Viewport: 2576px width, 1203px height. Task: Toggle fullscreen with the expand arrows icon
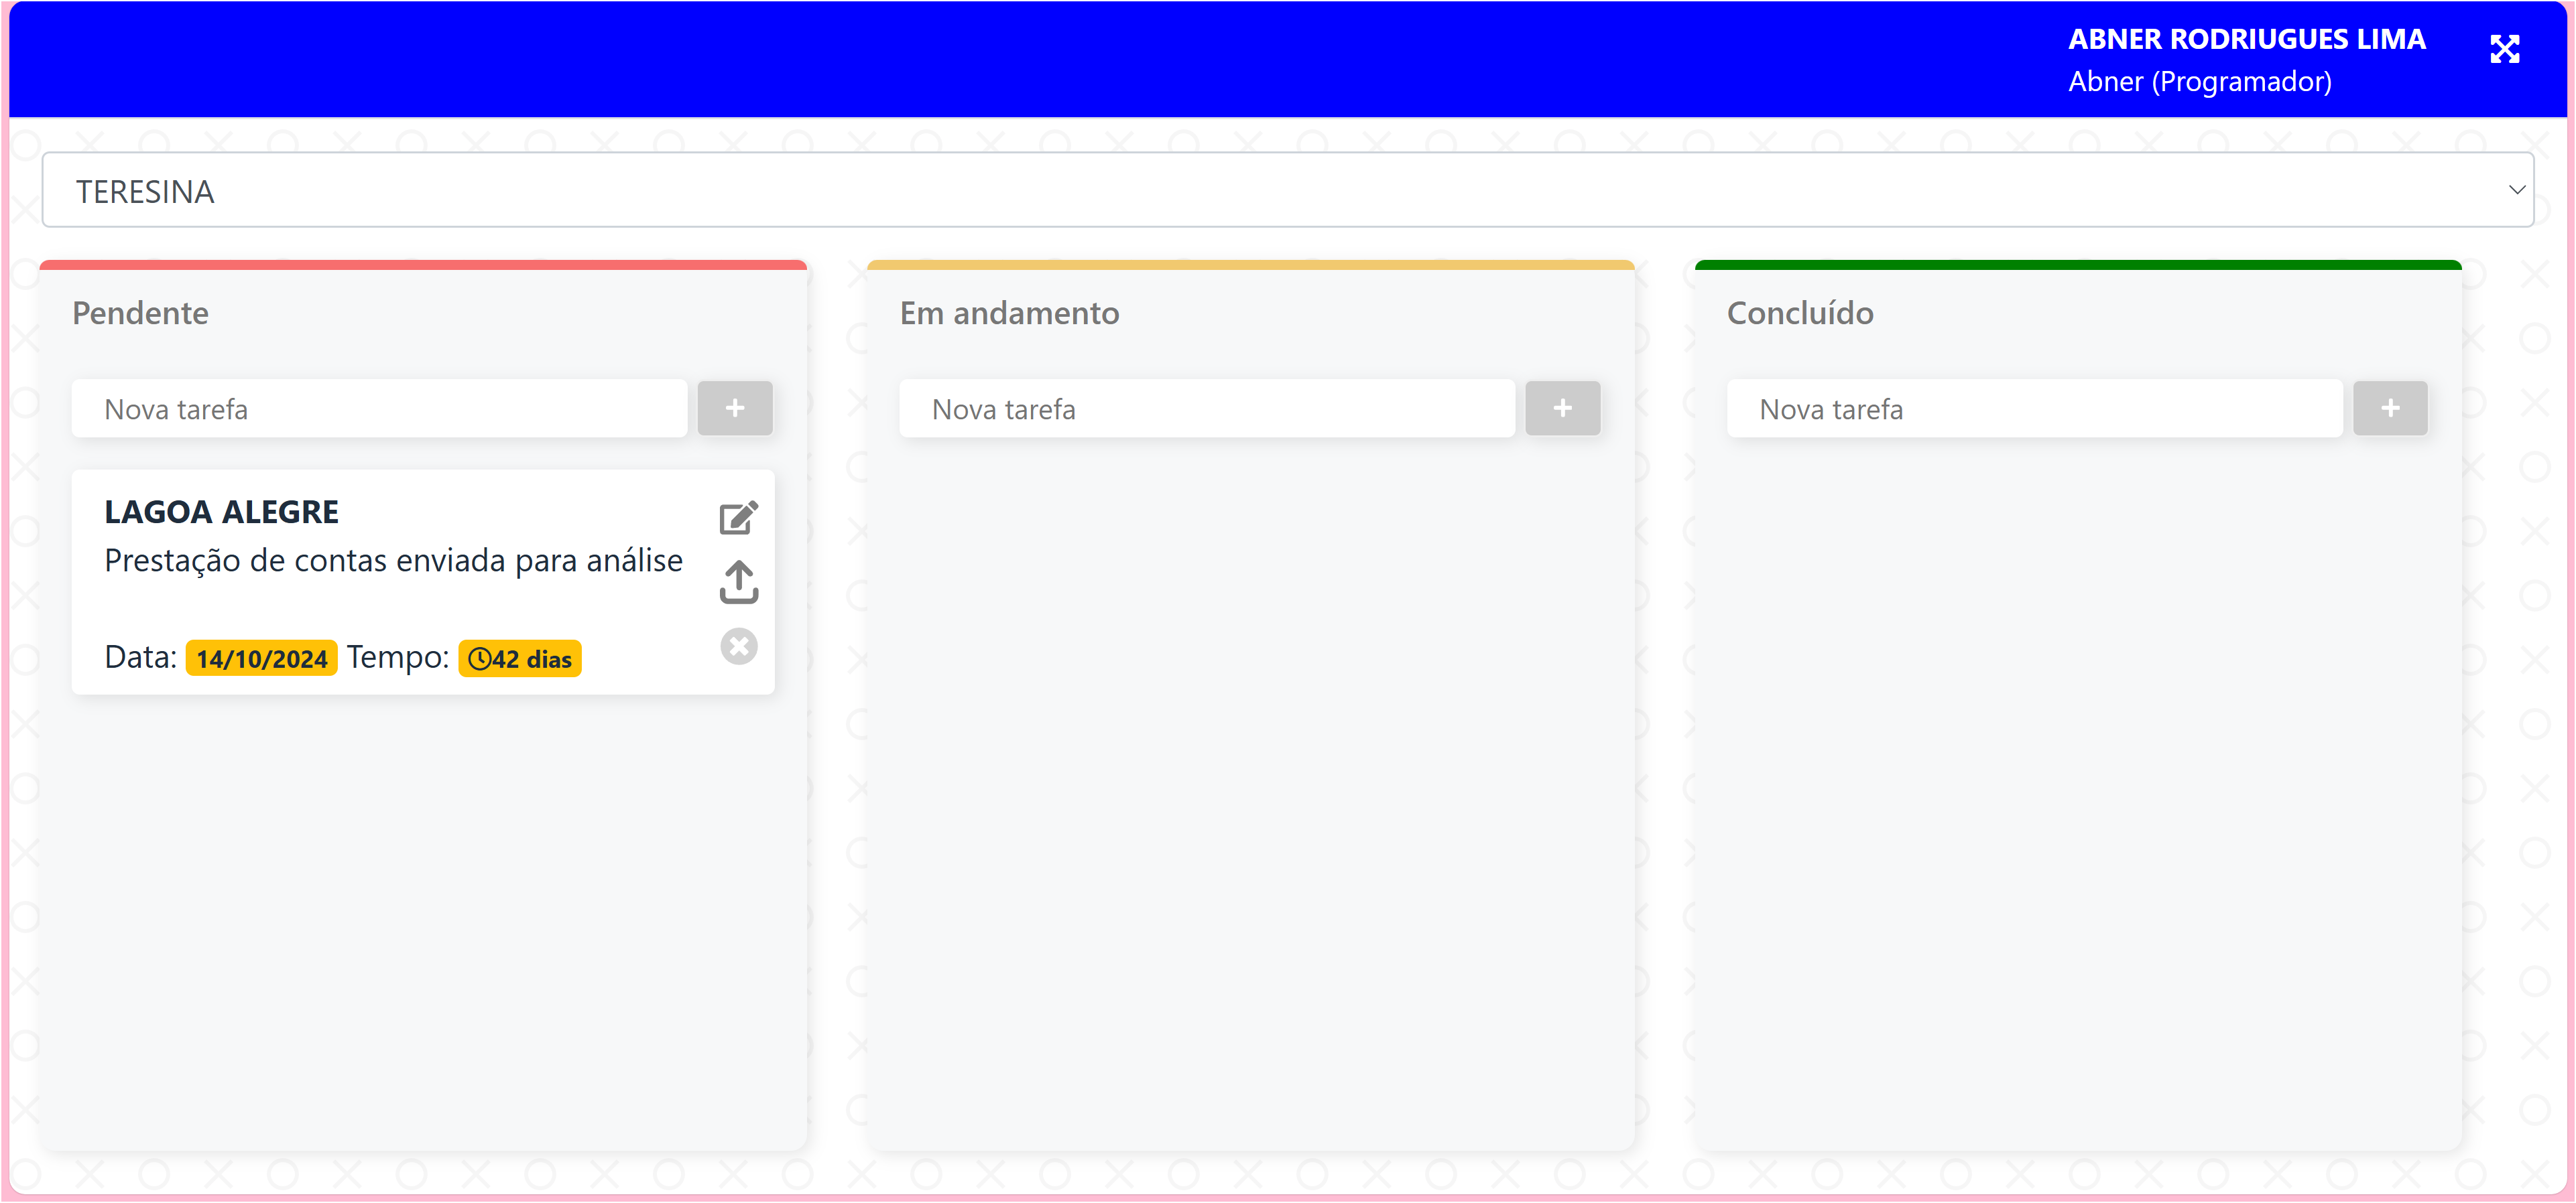coord(2504,49)
